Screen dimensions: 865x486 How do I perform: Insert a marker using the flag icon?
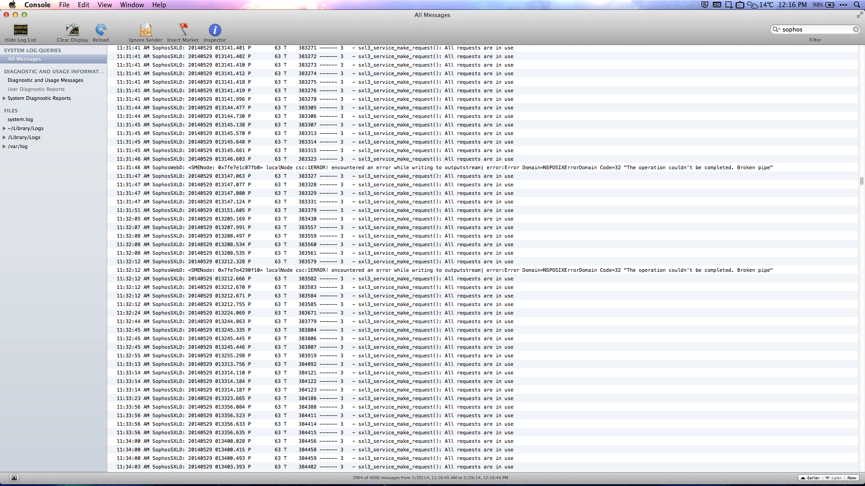coord(183,30)
